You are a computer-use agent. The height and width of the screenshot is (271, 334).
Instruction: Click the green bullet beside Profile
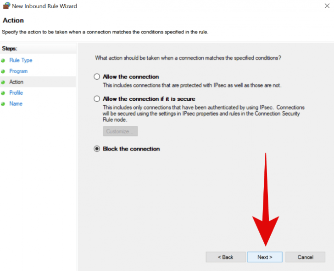[x=3, y=93]
